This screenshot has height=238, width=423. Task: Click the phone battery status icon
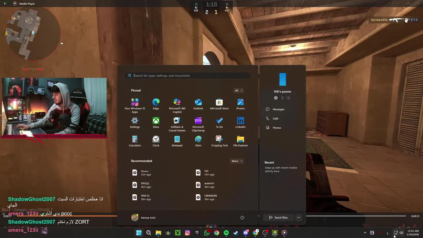288,98
